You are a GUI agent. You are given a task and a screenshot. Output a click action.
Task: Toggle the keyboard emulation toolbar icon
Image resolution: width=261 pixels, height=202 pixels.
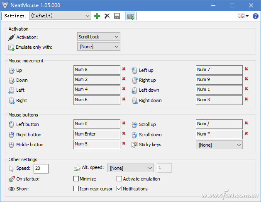[x=130, y=16]
